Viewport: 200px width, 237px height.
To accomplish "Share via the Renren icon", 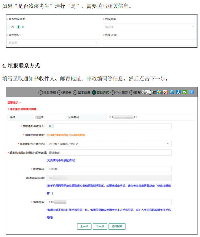I will (178, 92).
